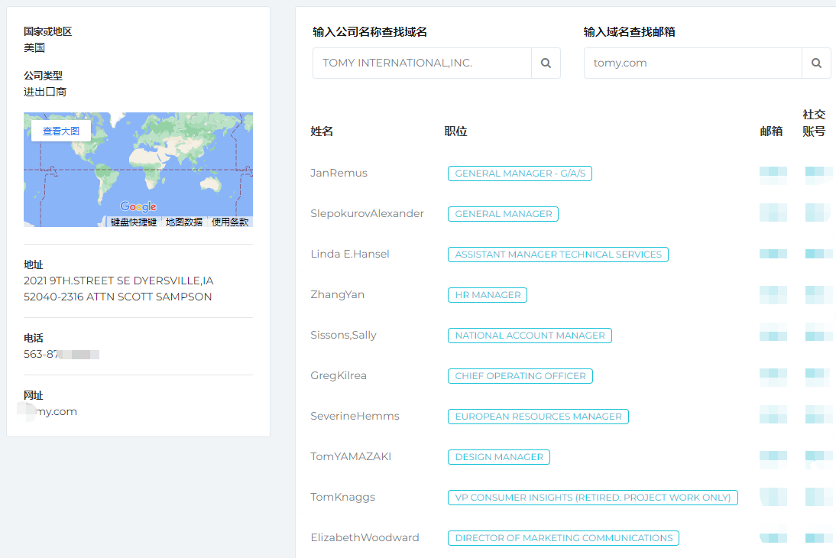Click the name Linda E.Hansel

pyautogui.click(x=350, y=255)
